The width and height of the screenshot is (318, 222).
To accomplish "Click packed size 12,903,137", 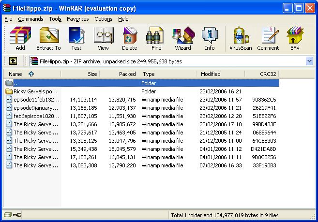I will 122,108.
